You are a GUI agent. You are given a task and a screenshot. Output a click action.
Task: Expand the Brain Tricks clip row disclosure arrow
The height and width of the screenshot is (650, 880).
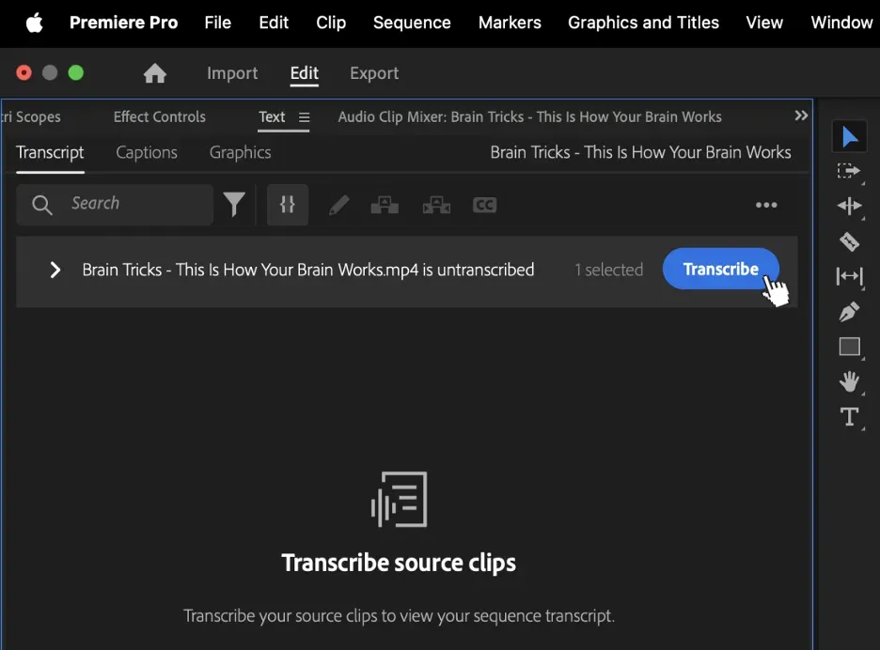[x=55, y=270]
